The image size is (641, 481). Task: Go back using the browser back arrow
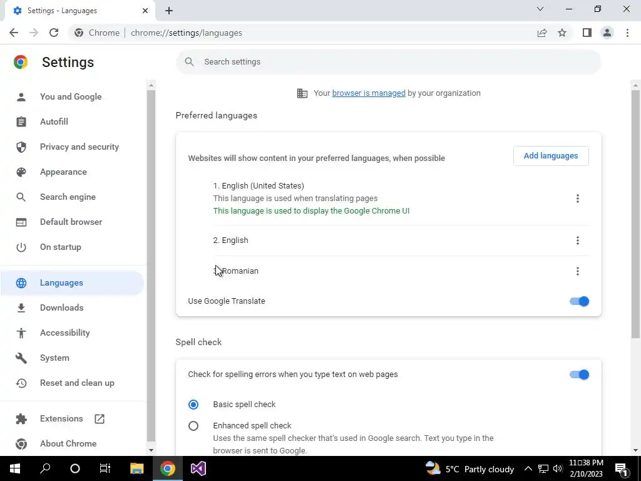pyautogui.click(x=14, y=33)
